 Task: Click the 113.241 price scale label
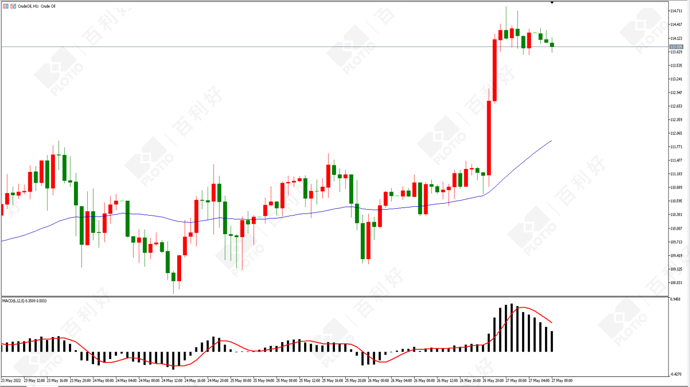tap(676, 79)
